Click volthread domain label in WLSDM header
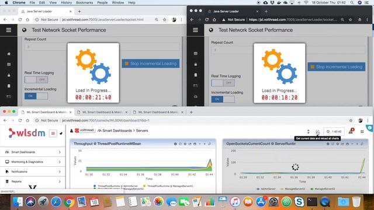This screenshot has width=374, height=210. (85, 131)
